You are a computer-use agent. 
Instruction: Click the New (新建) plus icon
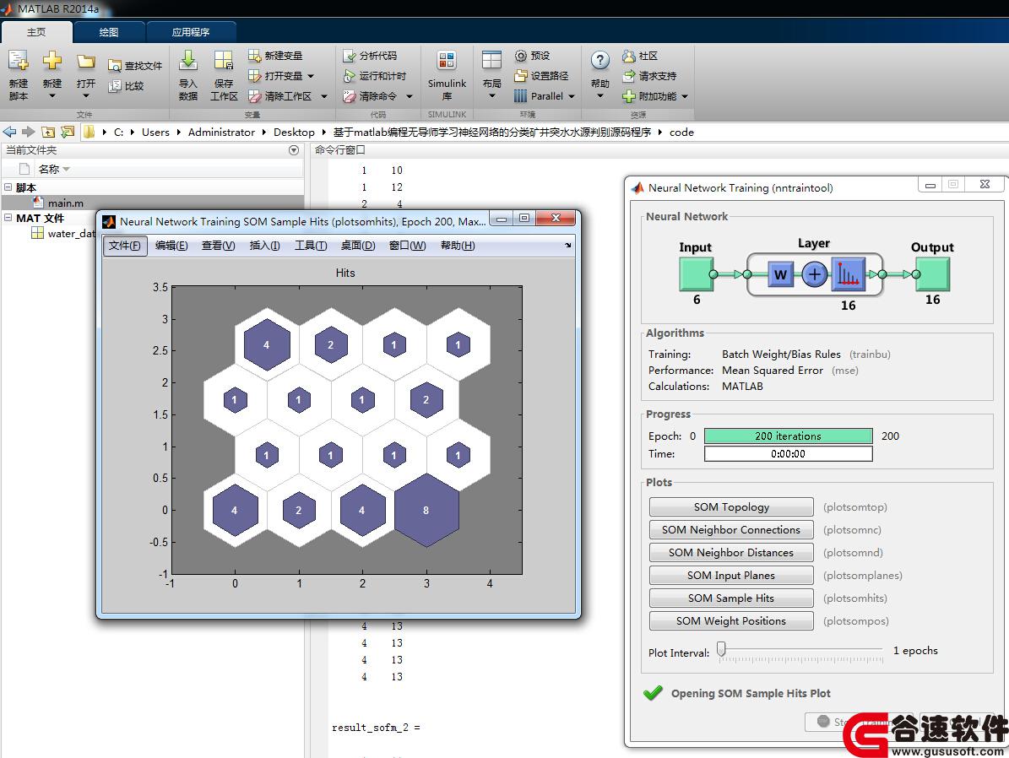click(x=52, y=61)
